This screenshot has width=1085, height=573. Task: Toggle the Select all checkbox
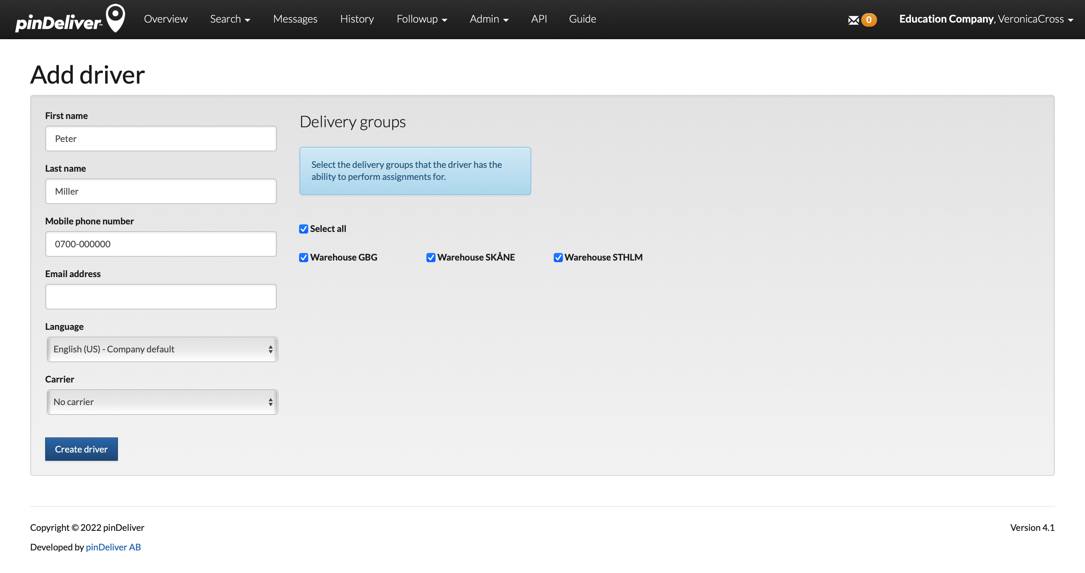tap(304, 229)
